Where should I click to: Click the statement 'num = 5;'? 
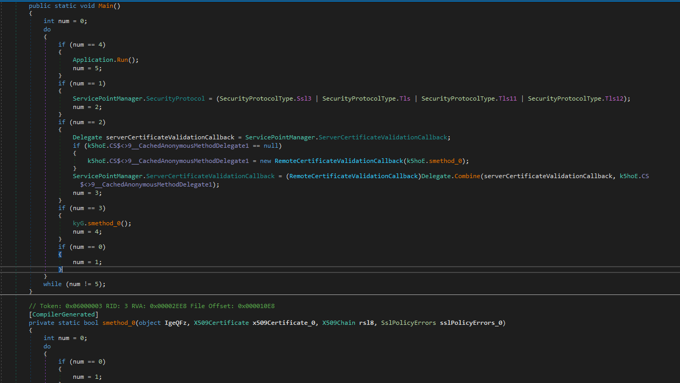pos(87,68)
